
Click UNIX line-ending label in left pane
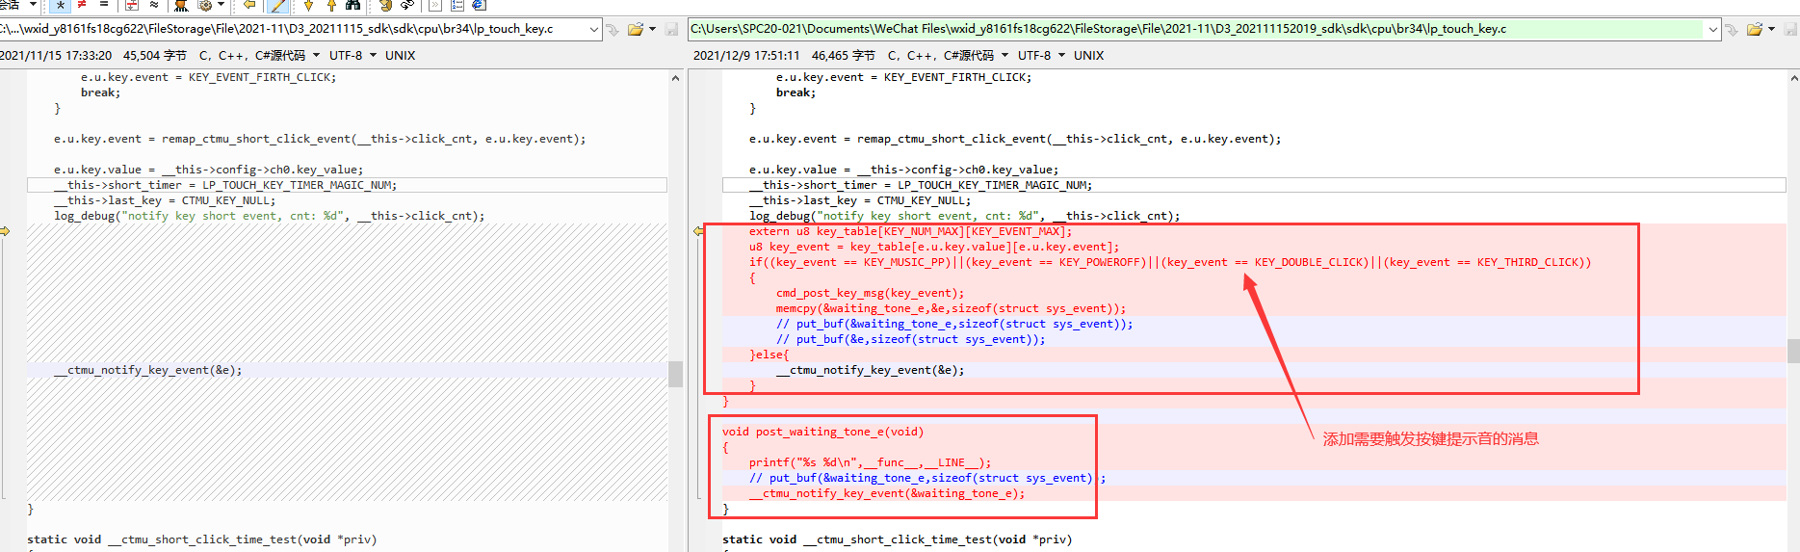[401, 55]
